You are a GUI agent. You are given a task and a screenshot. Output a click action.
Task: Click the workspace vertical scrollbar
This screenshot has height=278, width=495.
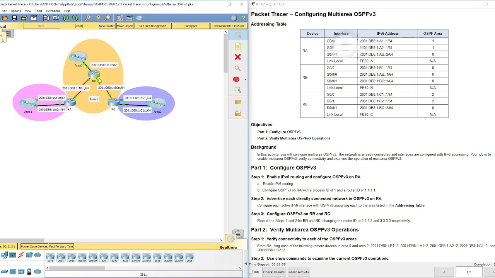tap(225, 54)
